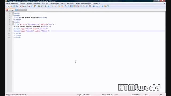
Task: Open the Kodierung menu
Action: pos(37,3)
